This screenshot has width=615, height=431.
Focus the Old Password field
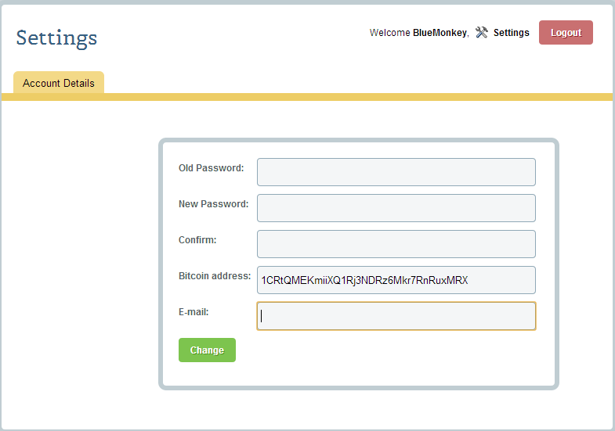click(x=396, y=172)
